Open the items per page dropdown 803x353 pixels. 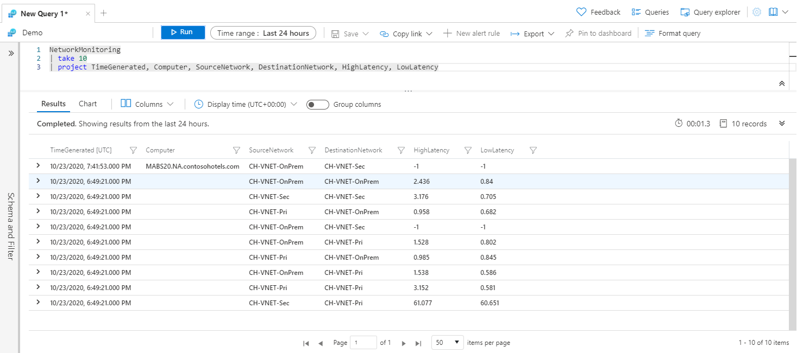point(447,343)
